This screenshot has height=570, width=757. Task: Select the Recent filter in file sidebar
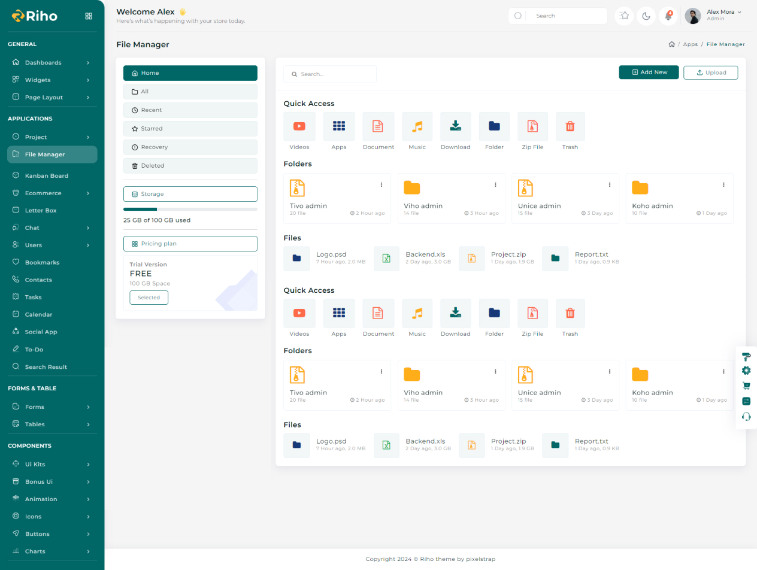tap(190, 110)
